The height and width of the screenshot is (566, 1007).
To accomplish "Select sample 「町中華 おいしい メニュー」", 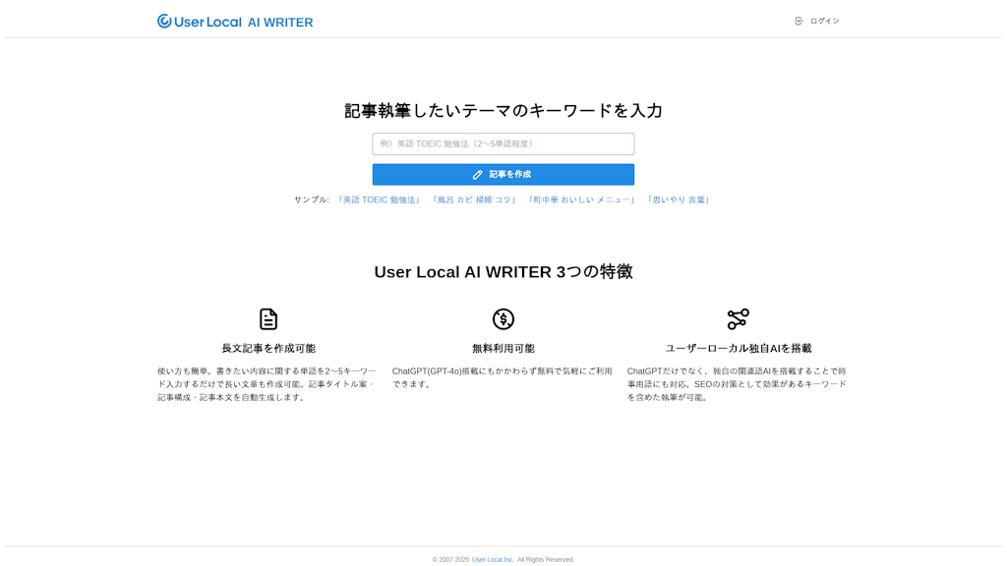I will [x=582, y=200].
